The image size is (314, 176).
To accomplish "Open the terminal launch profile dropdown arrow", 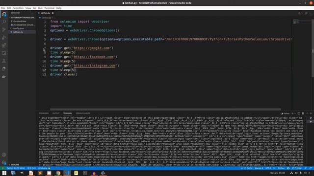I will (x=295, y=113).
